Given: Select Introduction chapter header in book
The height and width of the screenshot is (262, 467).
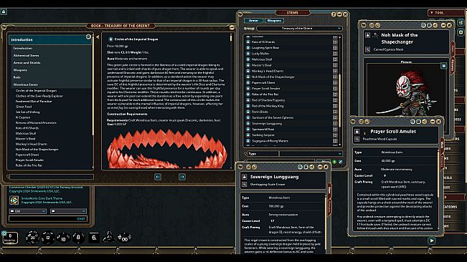Looking at the screenshot, I should pyautogui.click(x=49, y=40).
